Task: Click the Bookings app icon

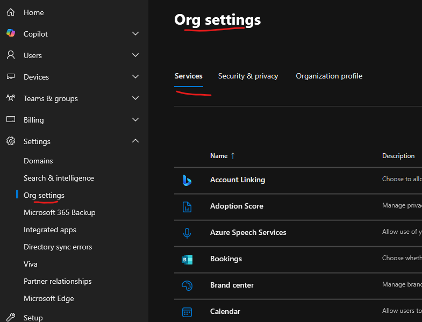Action: pos(187,259)
